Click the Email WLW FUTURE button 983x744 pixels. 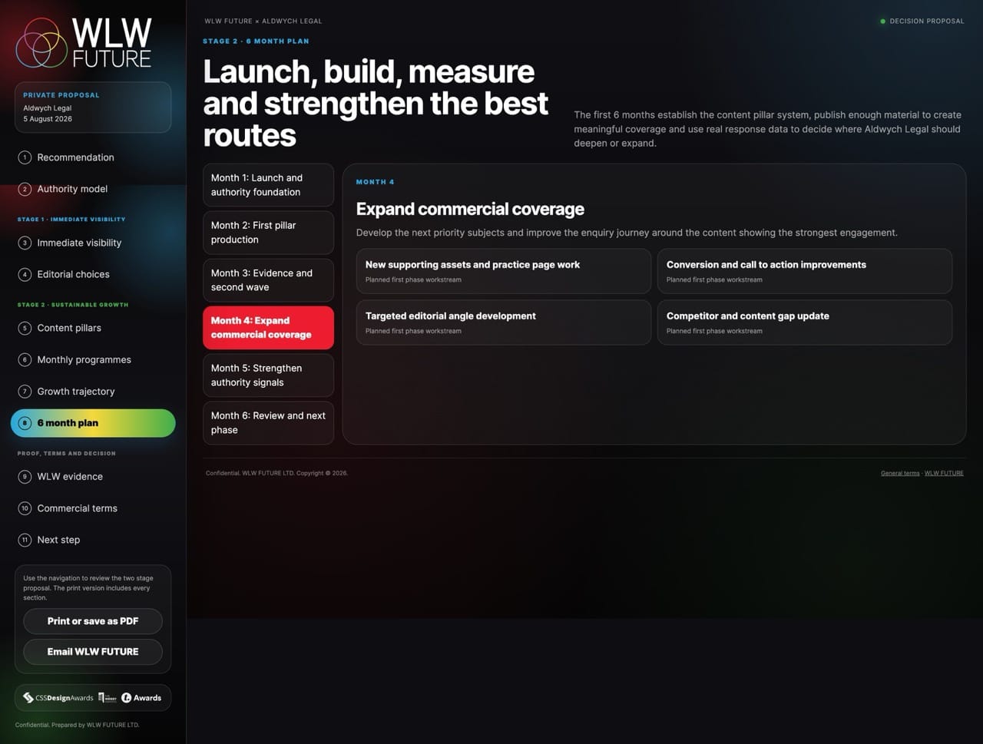click(x=93, y=652)
